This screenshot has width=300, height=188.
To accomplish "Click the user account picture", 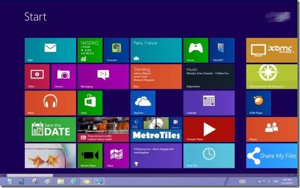I will click(277, 16).
